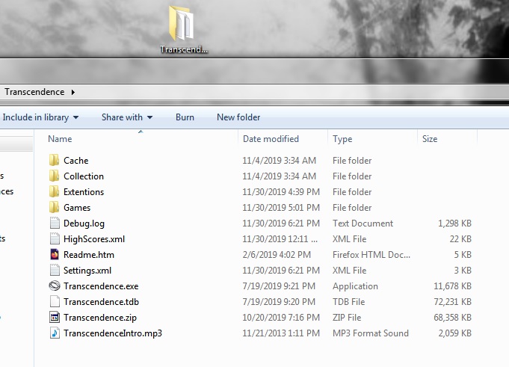Click the 5 KB size value

click(463, 255)
